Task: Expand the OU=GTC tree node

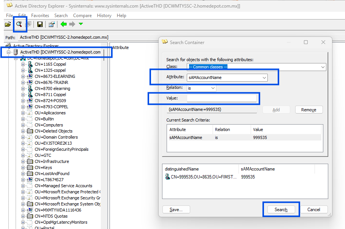Action: tap(23, 155)
